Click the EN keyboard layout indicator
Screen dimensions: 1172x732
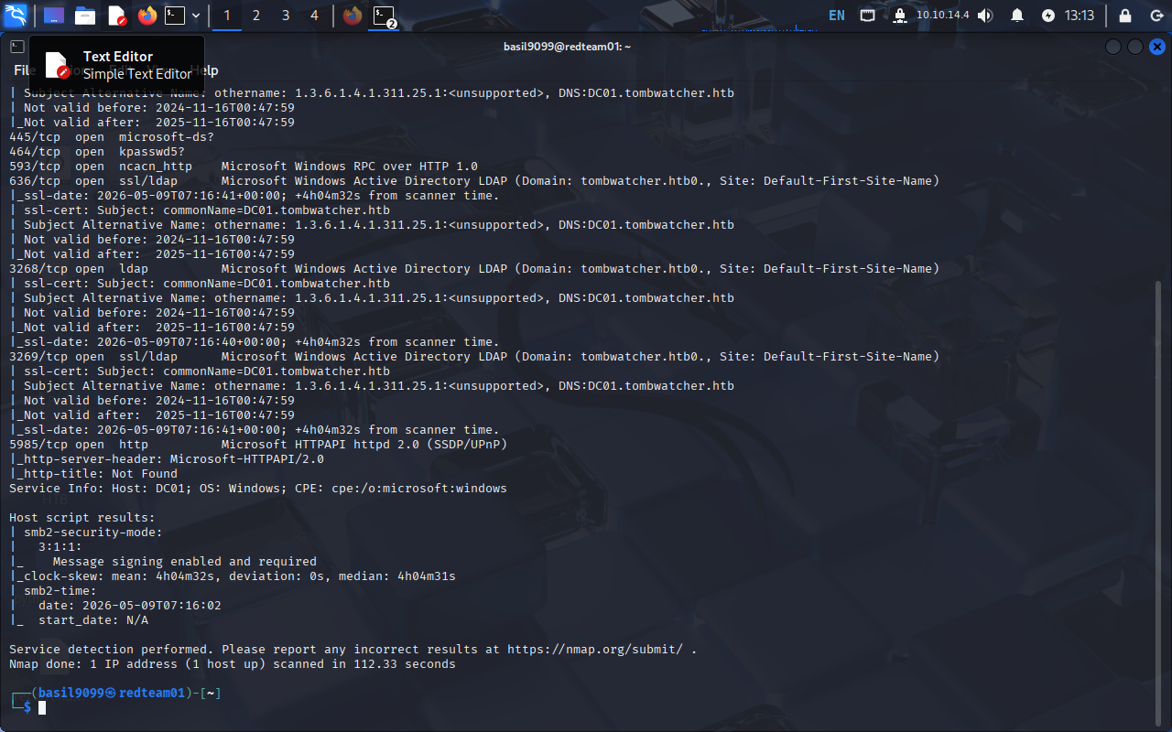pos(837,16)
